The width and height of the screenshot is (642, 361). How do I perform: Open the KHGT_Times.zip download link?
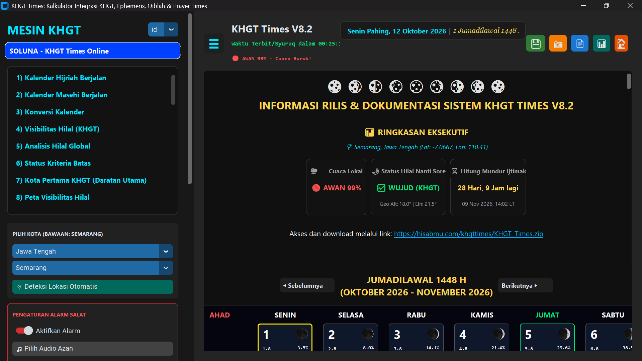coord(468,234)
